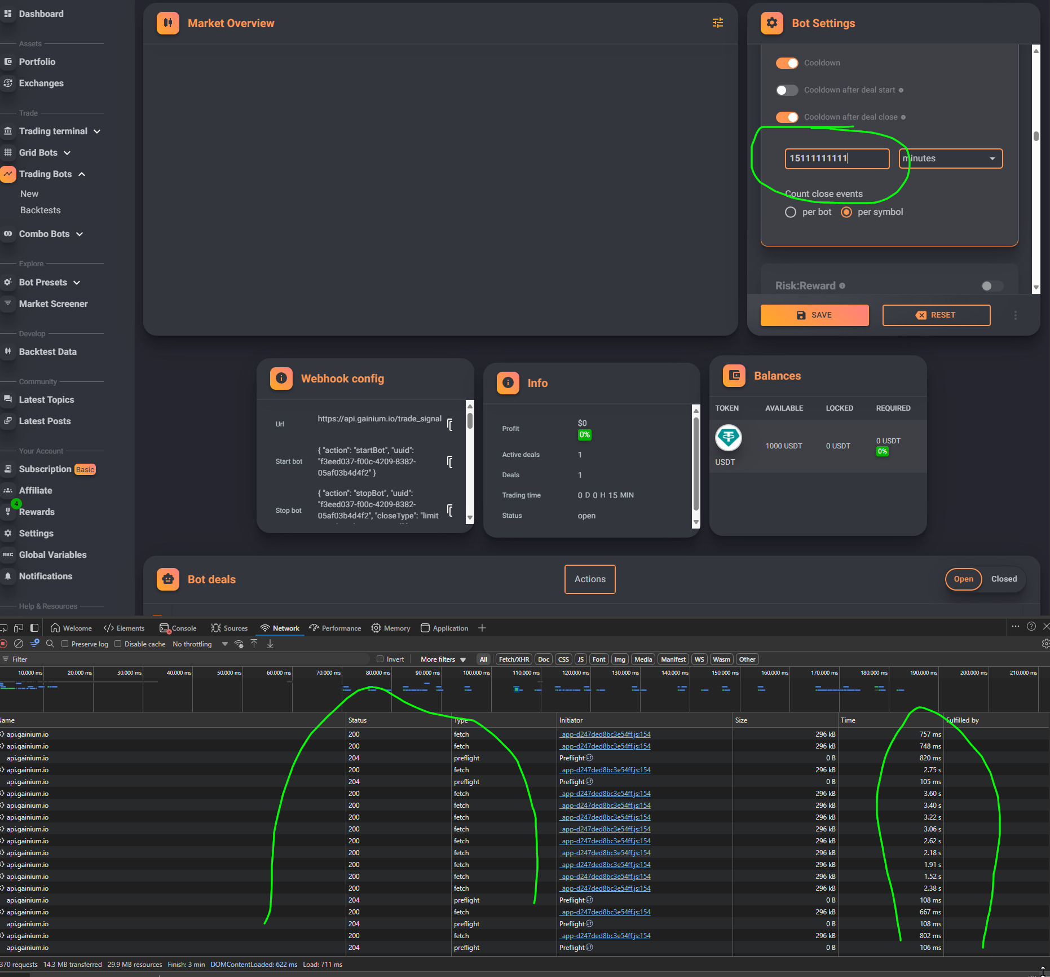Clear network log in DevTools
1050x977 pixels.
pos(19,644)
